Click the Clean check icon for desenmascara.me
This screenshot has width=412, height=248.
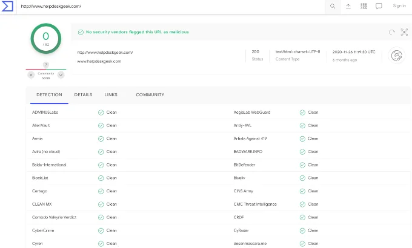click(x=302, y=244)
